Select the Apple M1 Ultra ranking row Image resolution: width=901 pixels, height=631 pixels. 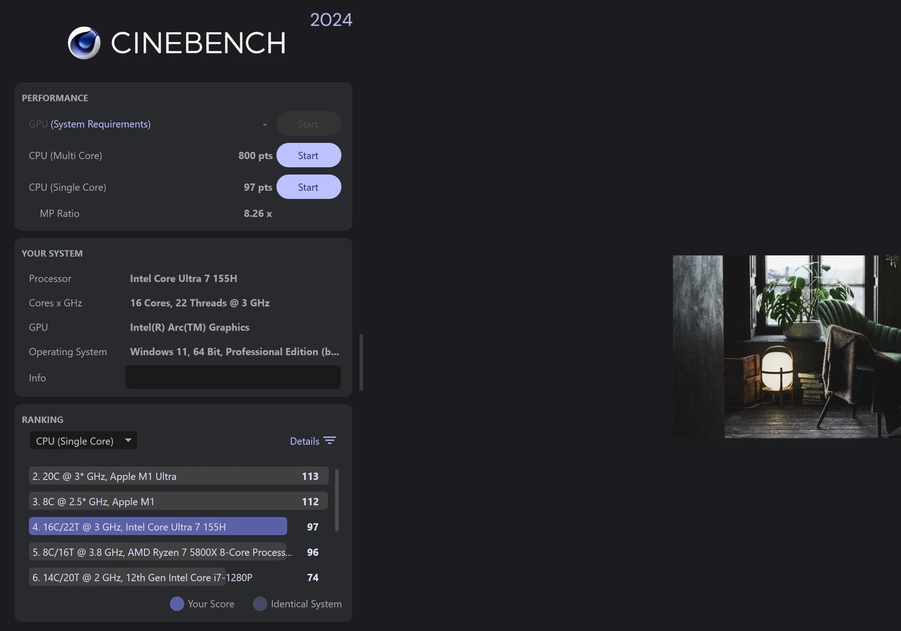[x=178, y=476]
